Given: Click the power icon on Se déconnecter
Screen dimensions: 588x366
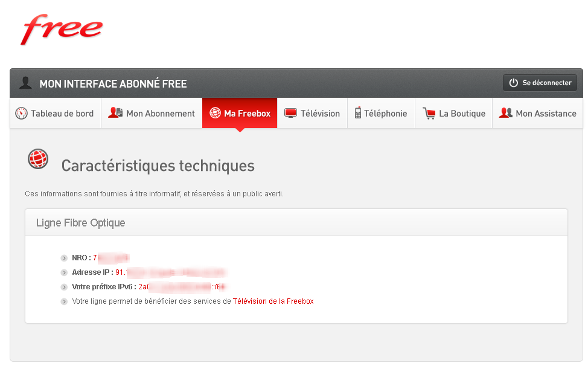Looking at the screenshot, I should (513, 83).
